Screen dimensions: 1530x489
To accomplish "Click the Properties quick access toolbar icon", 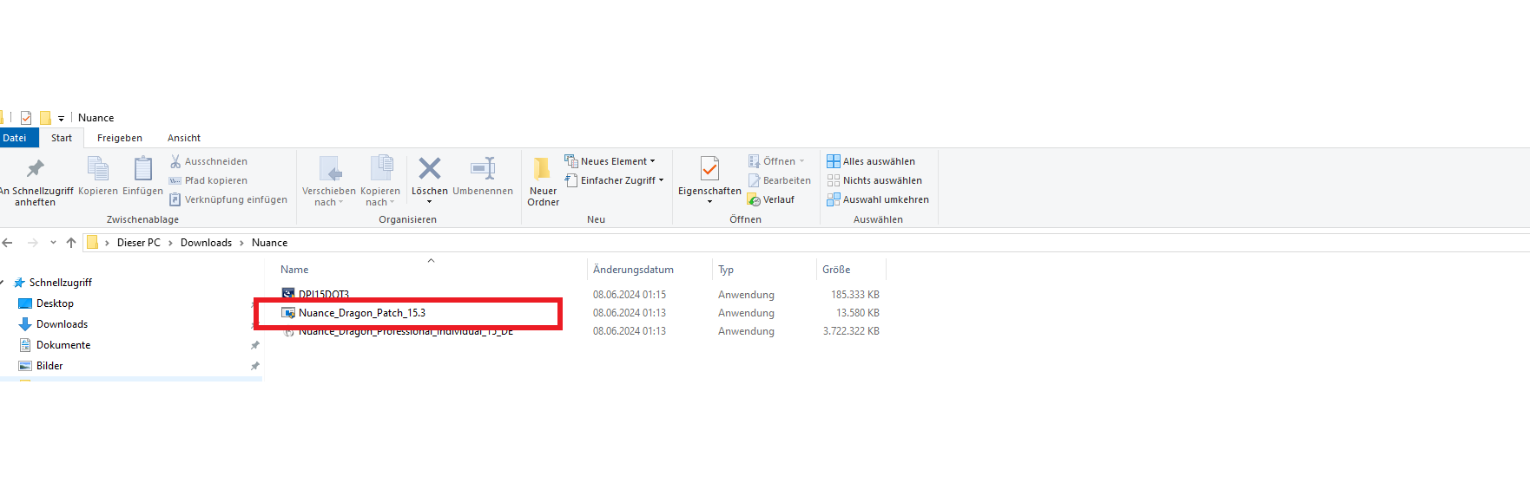I will [26, 118].
